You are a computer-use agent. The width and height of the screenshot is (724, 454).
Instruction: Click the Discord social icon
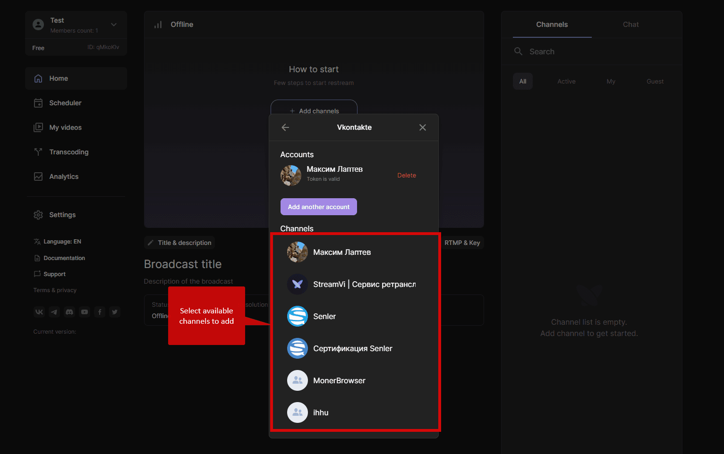click(x=69, y=312)
